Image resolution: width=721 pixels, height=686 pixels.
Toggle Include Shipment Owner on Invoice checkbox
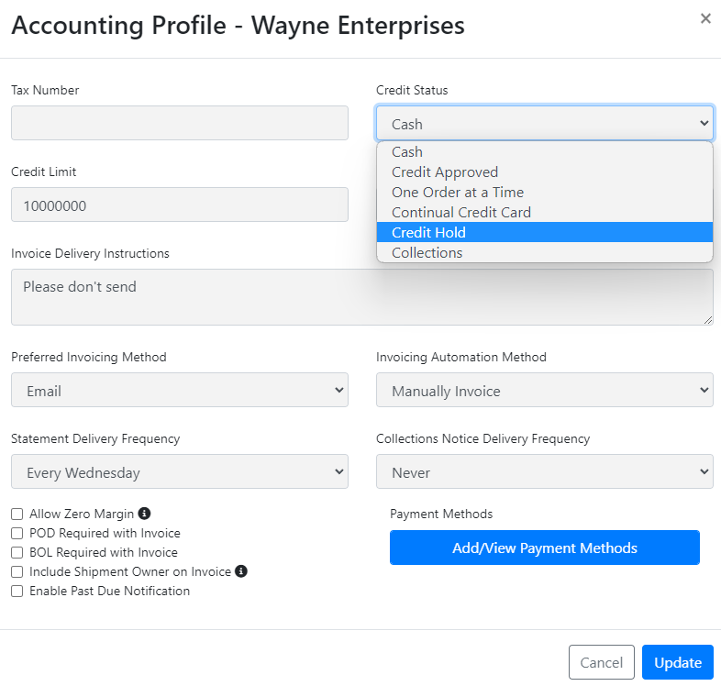pyautogui.click(x=17, y=571)
